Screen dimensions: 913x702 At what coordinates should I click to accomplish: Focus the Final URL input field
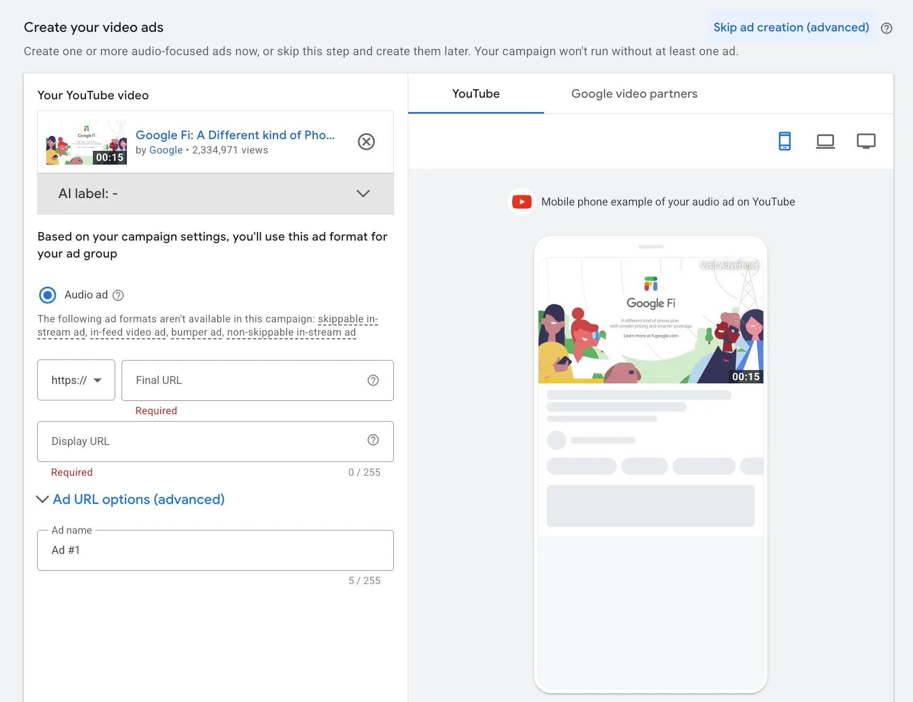(x=257, y=380)
